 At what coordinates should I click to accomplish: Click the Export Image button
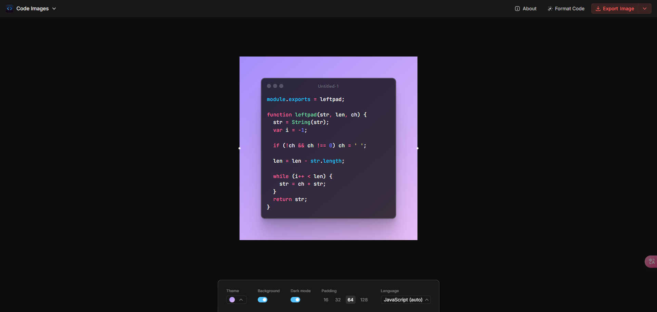pos(615,9)
